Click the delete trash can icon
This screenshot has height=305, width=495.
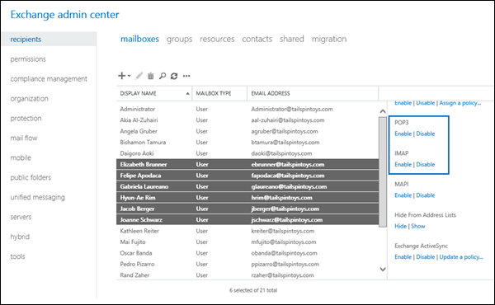click(151, 76)
